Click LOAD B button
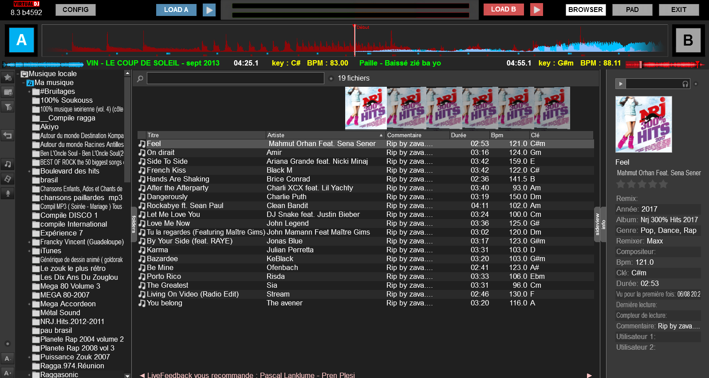This screenshot has height=378, width=709. coord(504,10)
